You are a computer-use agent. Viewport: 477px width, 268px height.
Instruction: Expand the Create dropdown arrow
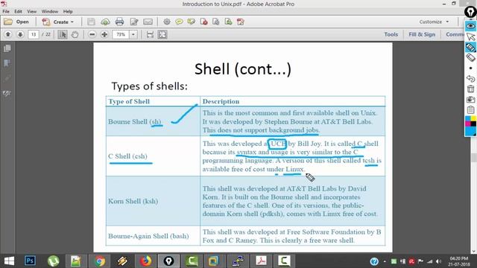[x=72, y=22]
